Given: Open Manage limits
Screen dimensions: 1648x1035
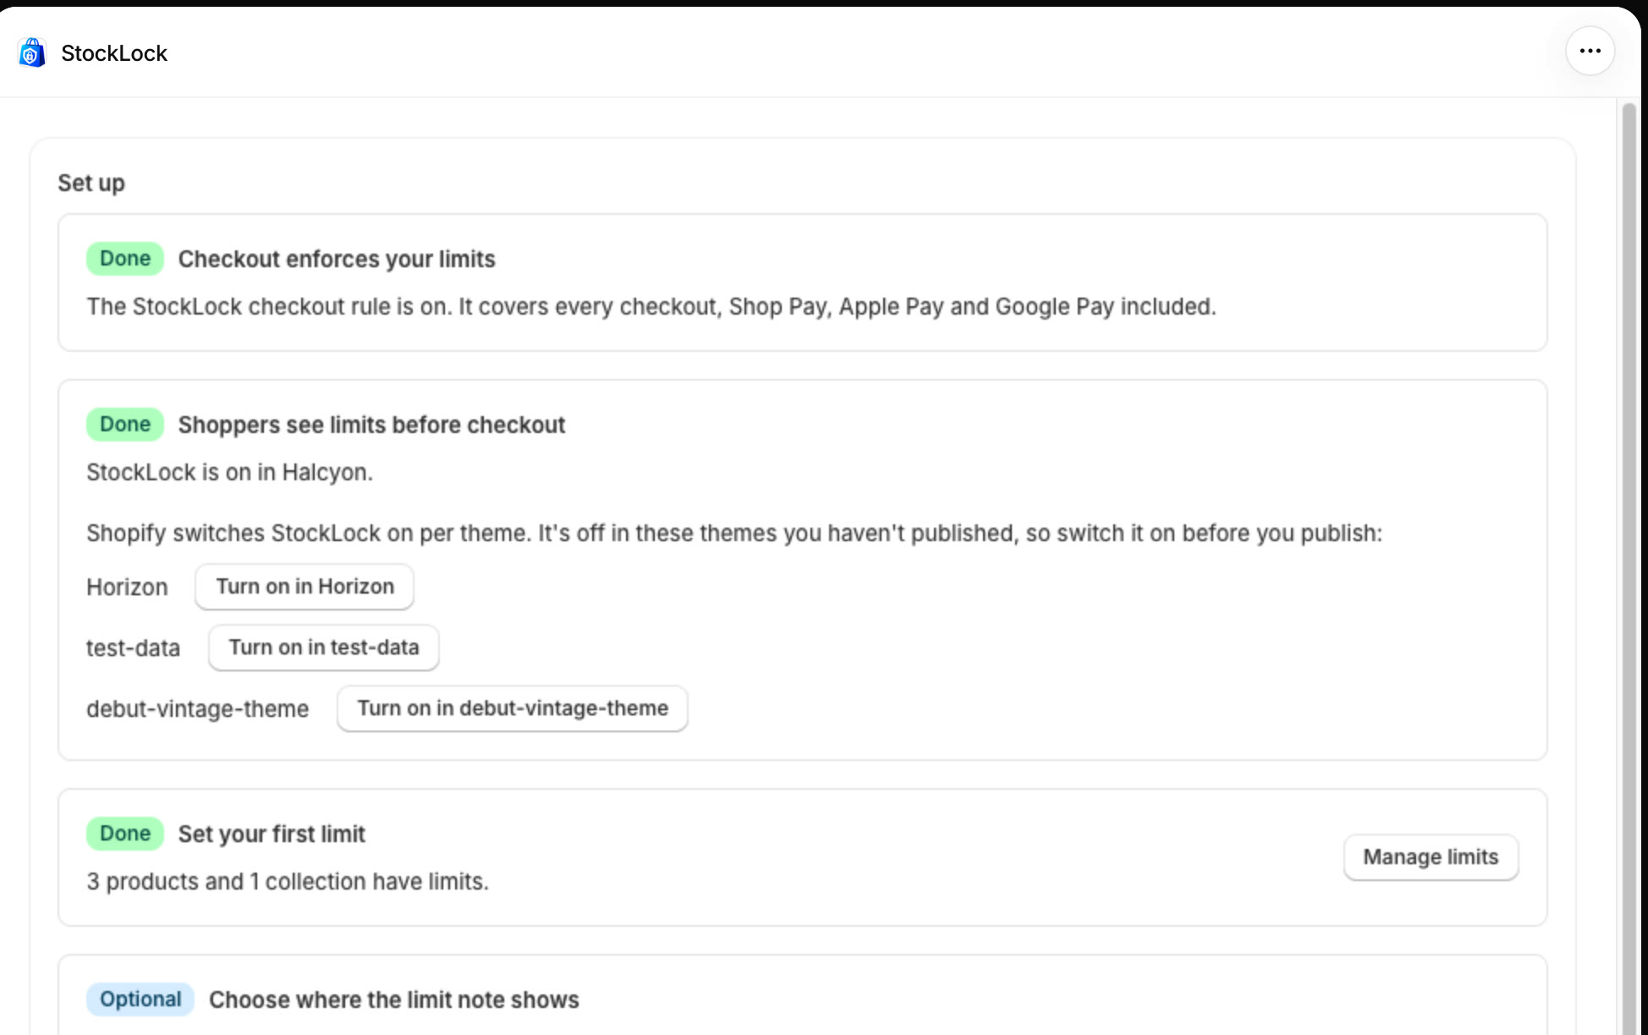Looking at the screenshot, I should click(1431, 857).
